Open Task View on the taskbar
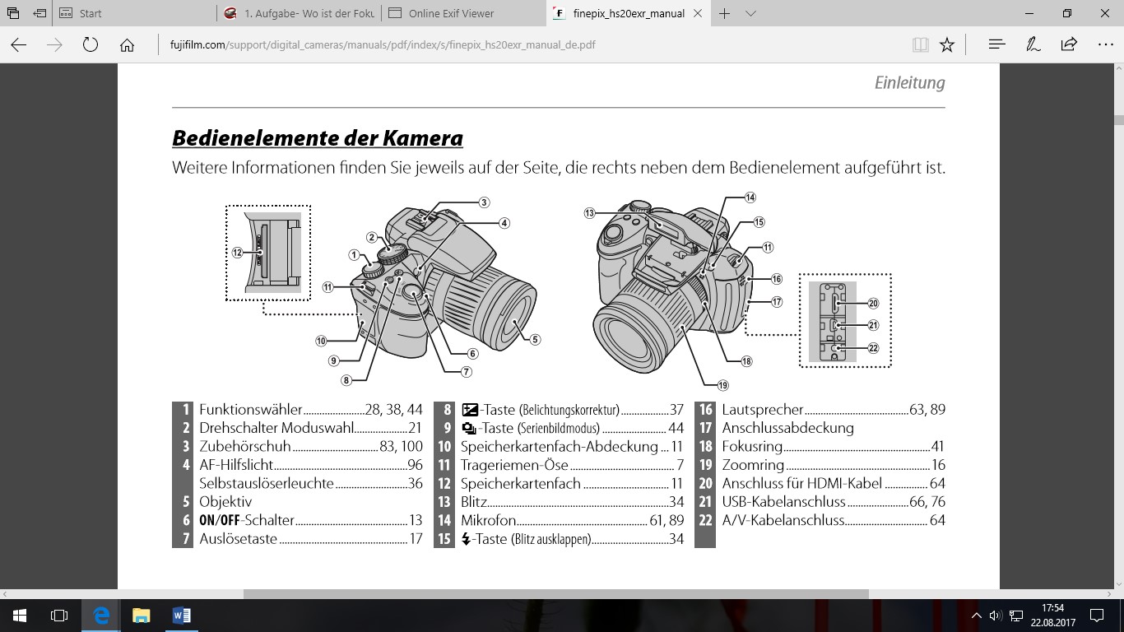This screenshot has height=632, width=1124. [59, 616]
